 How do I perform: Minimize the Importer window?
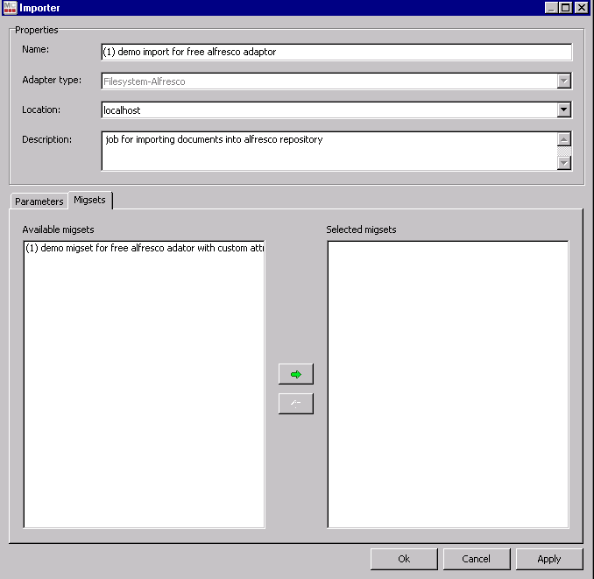pyautogui.click(x=552, y=8)
